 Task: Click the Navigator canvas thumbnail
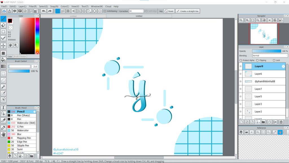pyautogui.click(x=264, y=34)
